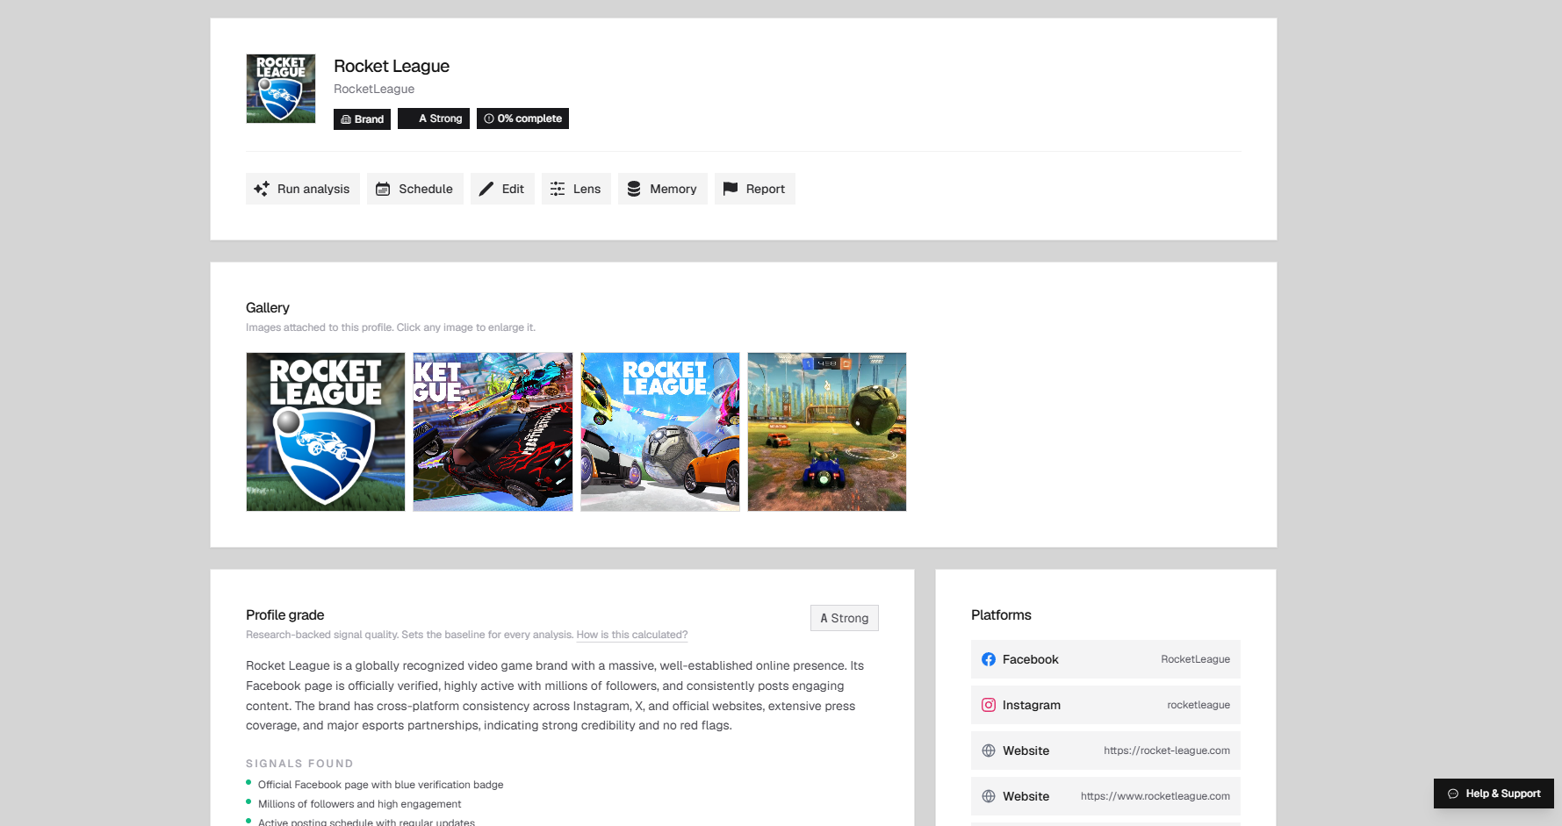This screenshot has height=826, width=1562.
Task: Click the Run analysis sparkle icon
Action: [262, 189]
